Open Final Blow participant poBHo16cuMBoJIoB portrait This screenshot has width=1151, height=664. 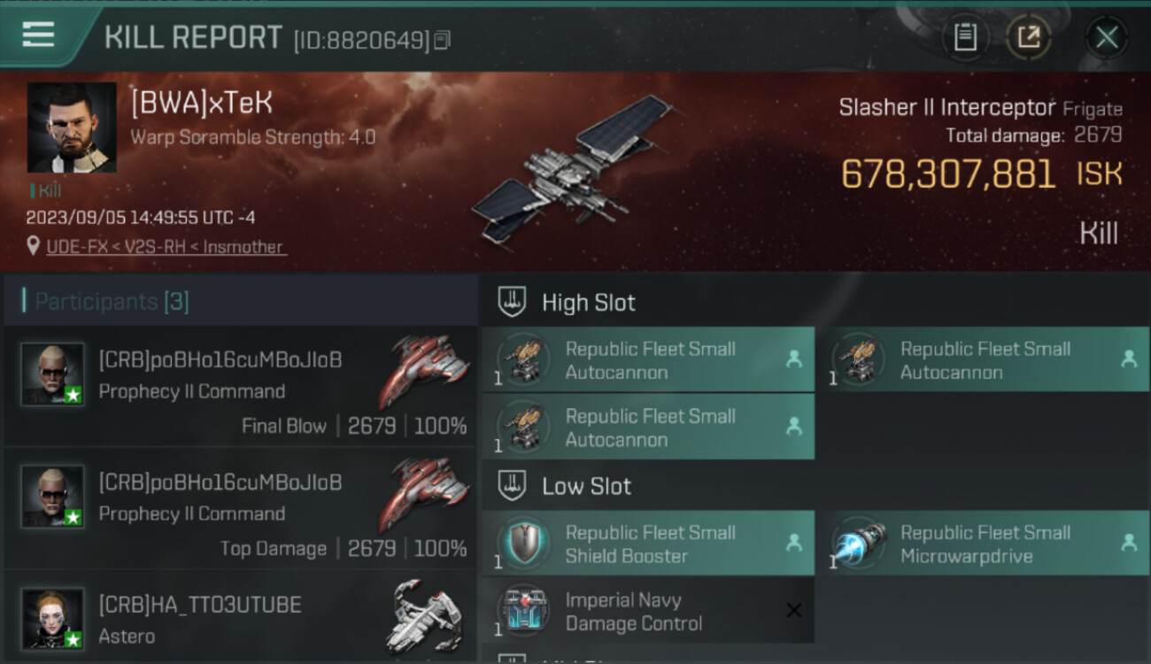[x=53, y=374]
